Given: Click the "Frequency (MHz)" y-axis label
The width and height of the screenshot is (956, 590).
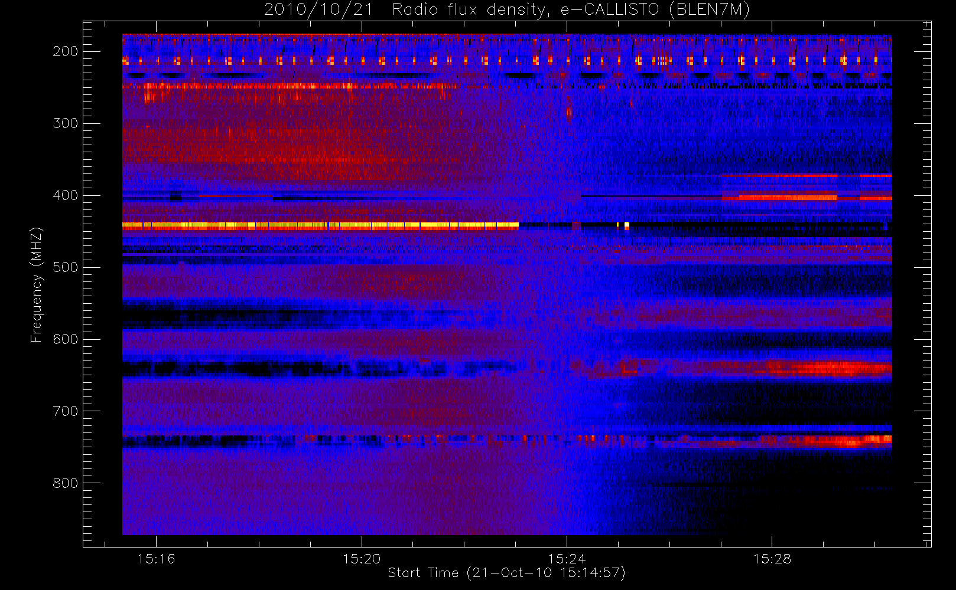Looking at the screenshot, I should (x=37, y=284).
